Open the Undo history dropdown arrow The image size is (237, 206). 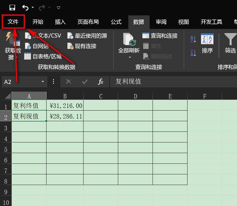click(x=33, y=7)
